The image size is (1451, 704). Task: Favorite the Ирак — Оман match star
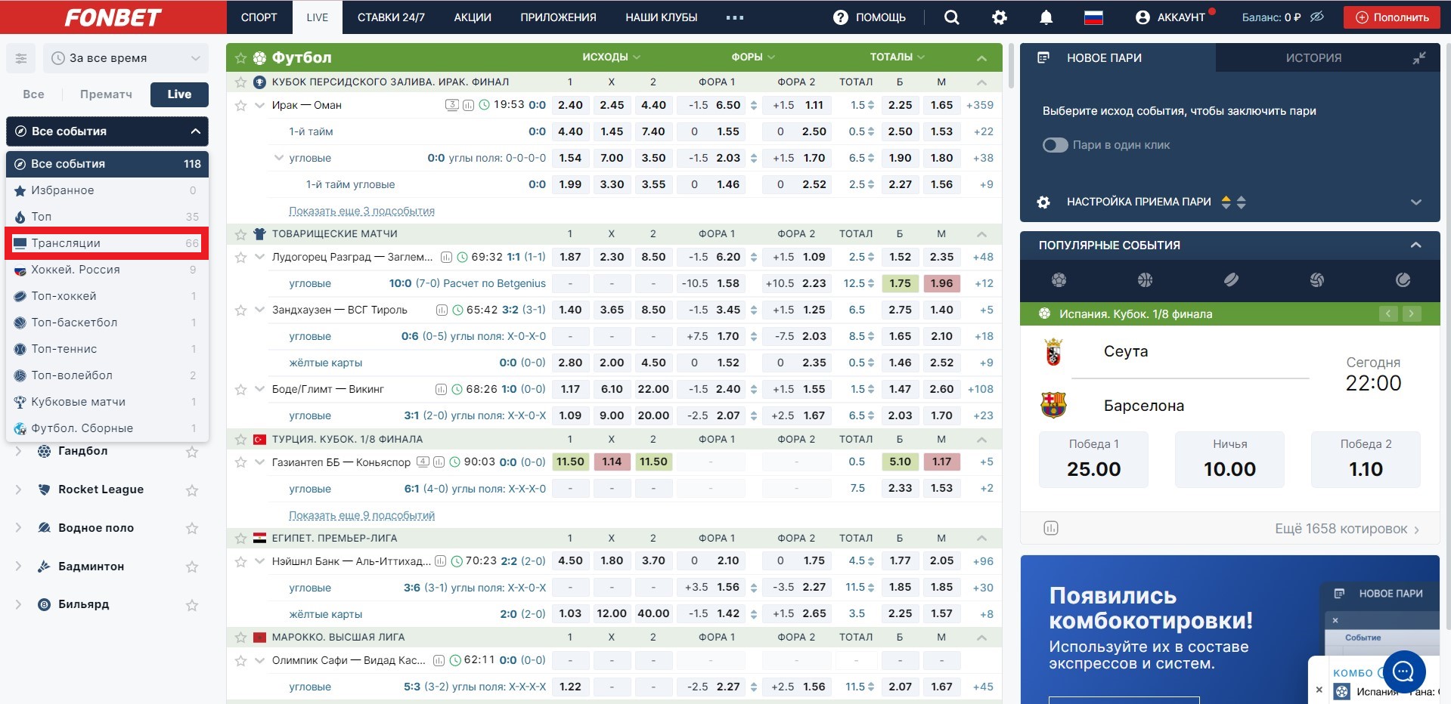tap(240, 106)
